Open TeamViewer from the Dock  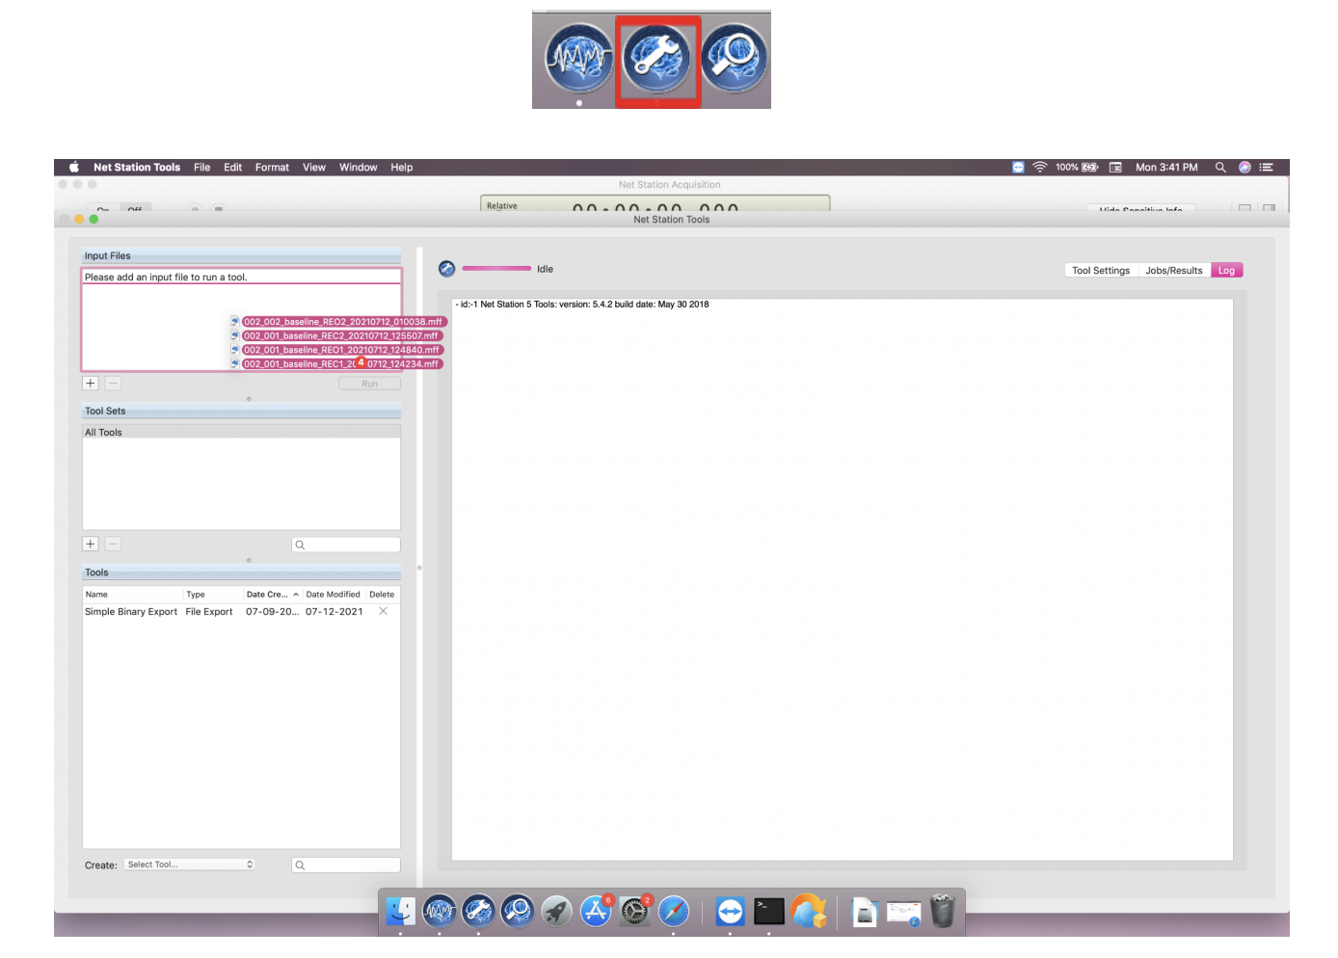[730, 911]
